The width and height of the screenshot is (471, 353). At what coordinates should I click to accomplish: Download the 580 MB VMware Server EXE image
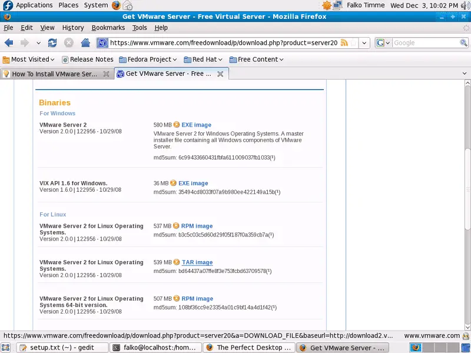click(x=197, y=125)
